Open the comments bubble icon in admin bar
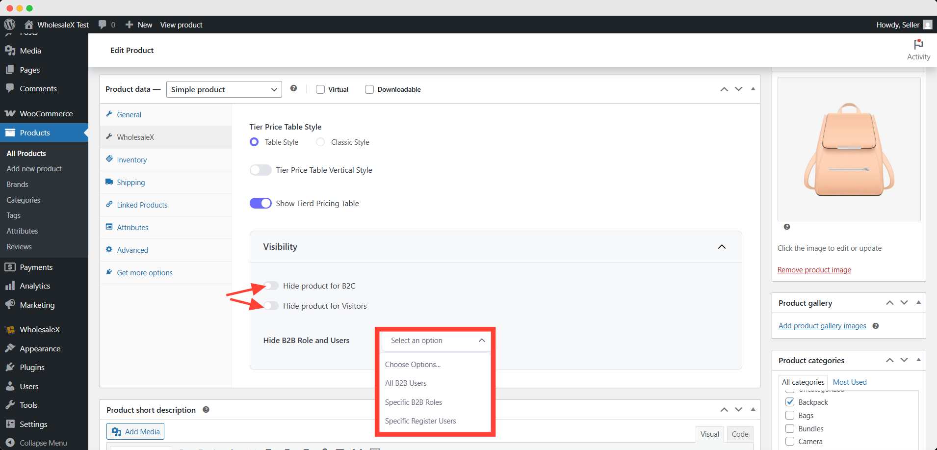The image size is (937, 450). coord(102,25)
